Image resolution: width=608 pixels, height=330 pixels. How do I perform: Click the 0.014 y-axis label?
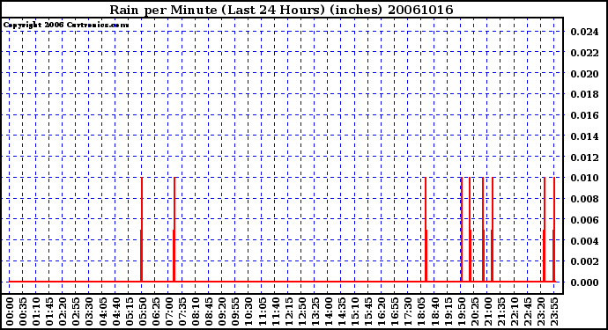tap(584, 136)
